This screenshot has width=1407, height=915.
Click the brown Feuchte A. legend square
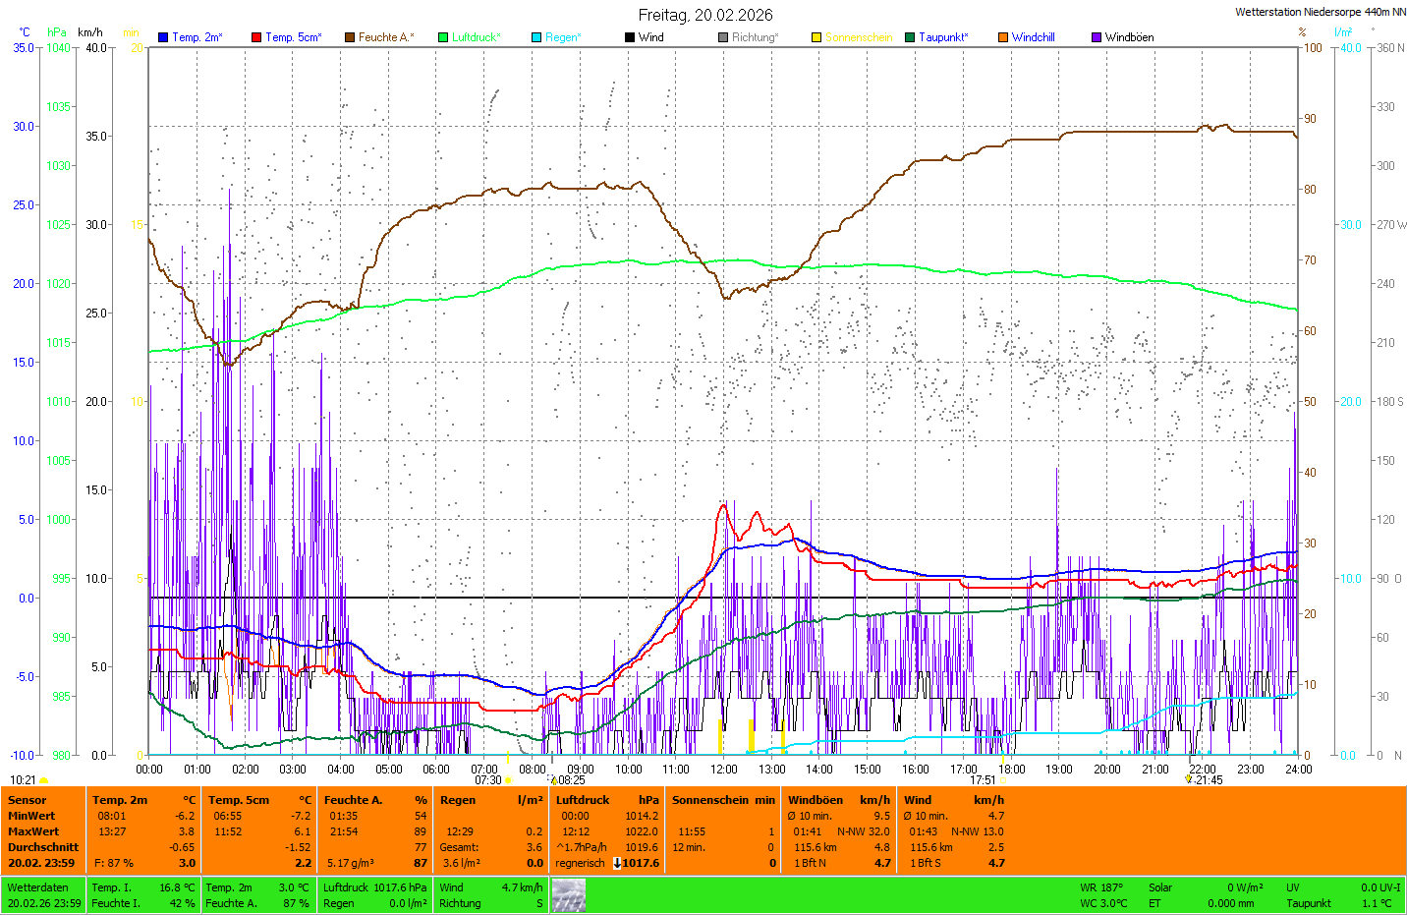click(350, 37)
